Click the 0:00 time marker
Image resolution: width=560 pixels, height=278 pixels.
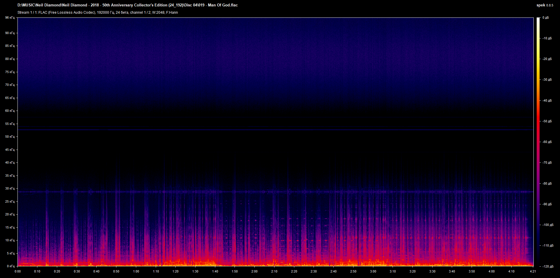pyautogui.click(x=18, y=271)
